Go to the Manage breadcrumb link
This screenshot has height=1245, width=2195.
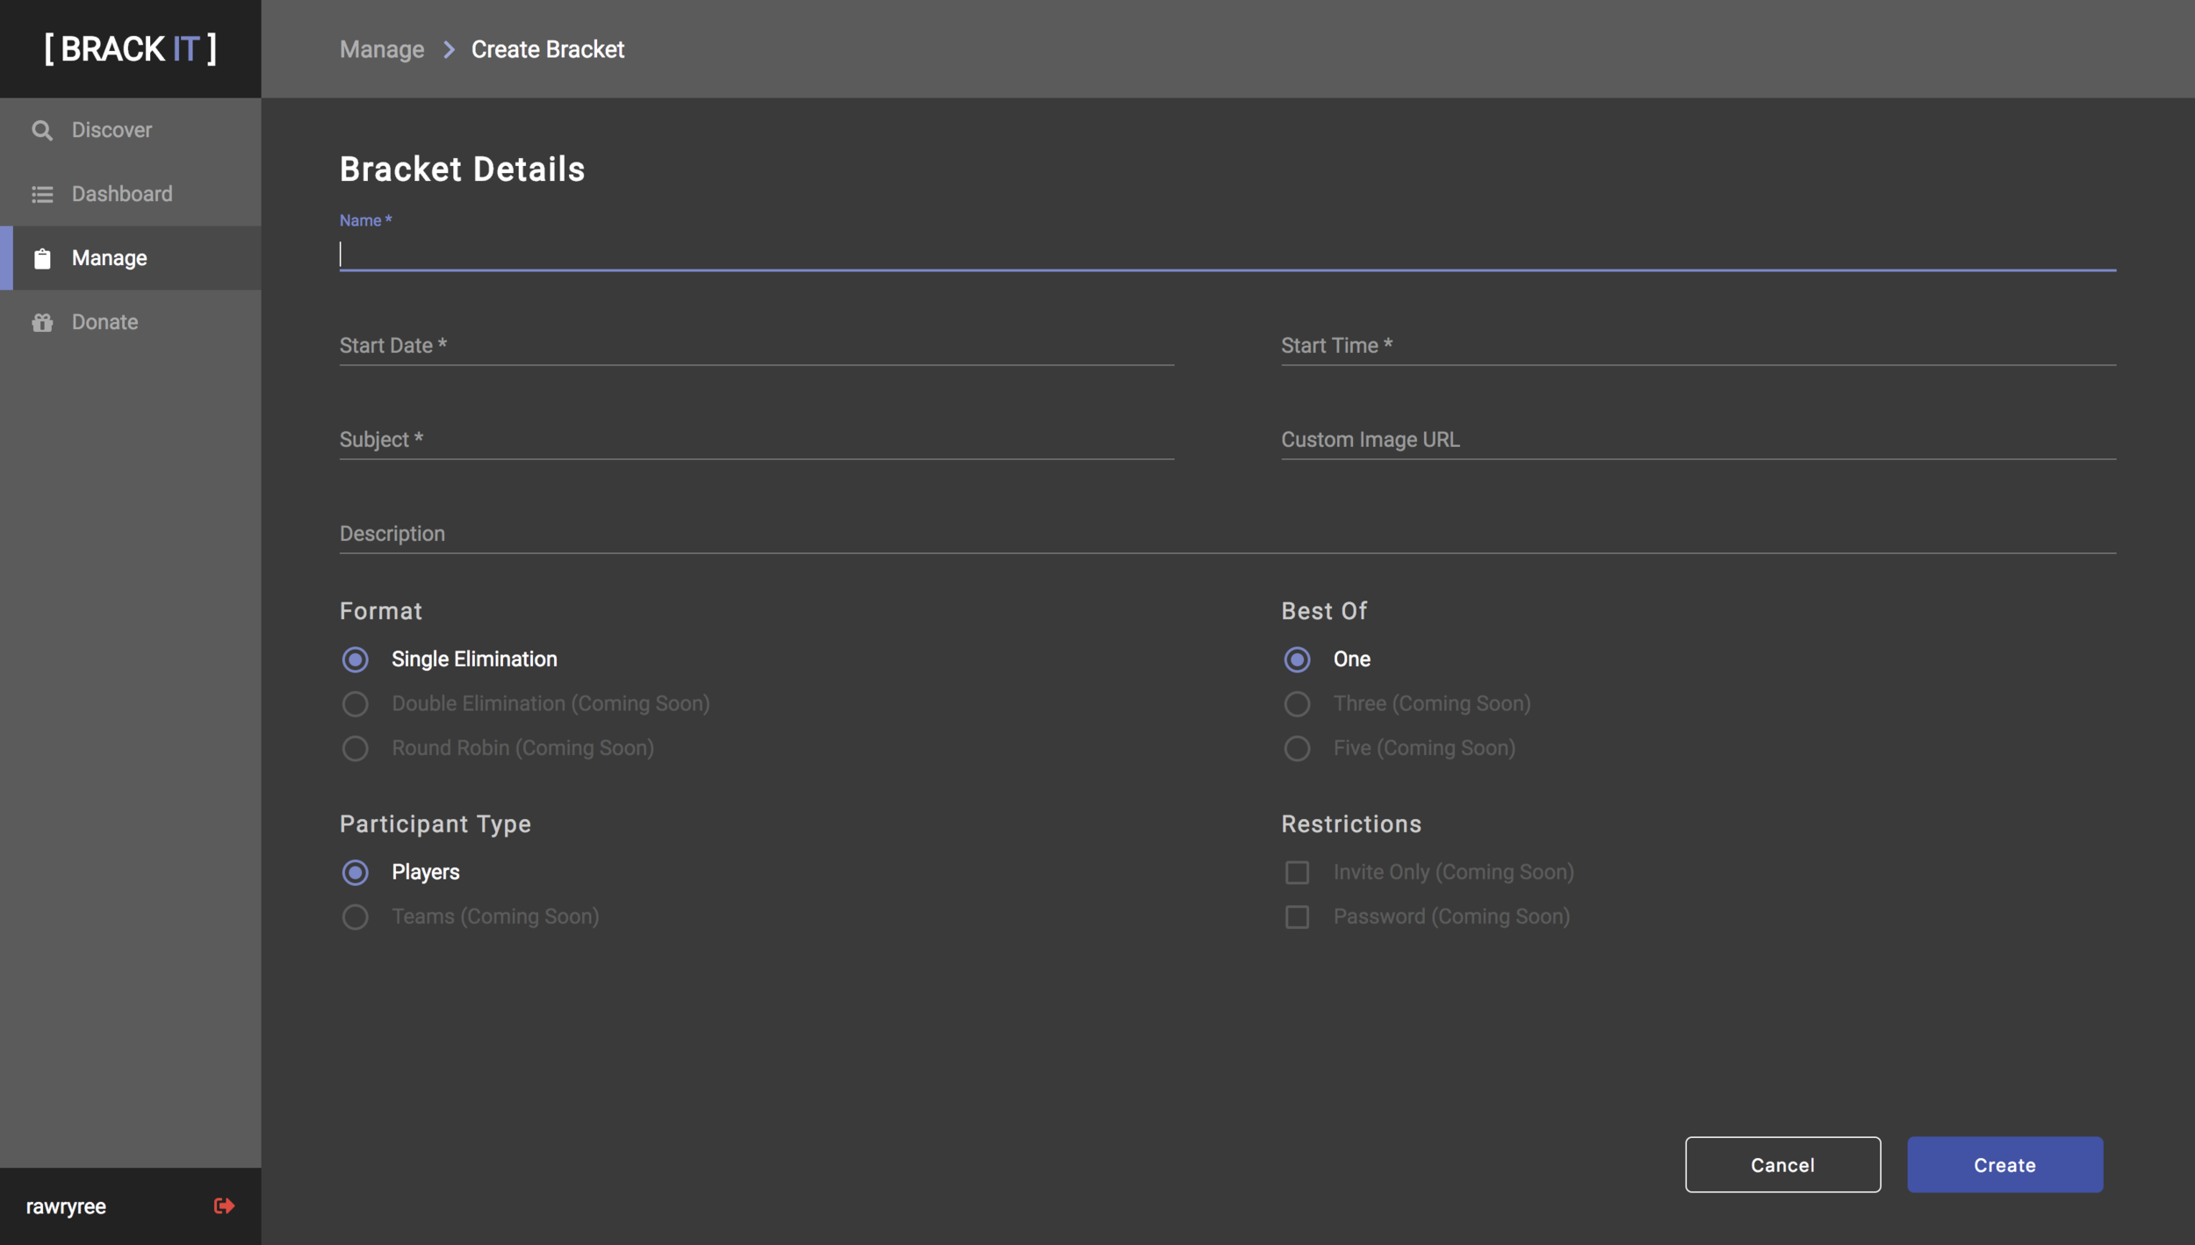pos(382,49)
